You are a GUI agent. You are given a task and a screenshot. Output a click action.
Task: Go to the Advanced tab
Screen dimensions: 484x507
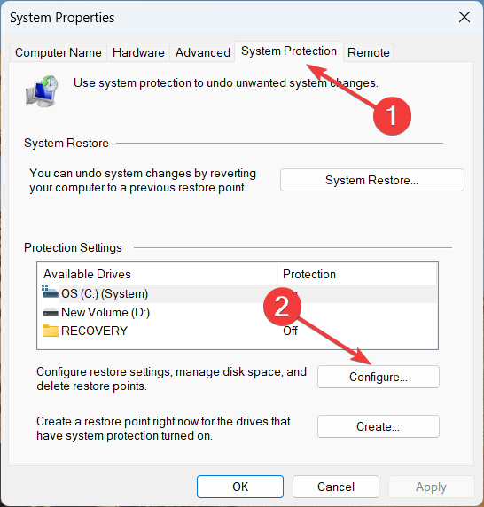[203, 52]
